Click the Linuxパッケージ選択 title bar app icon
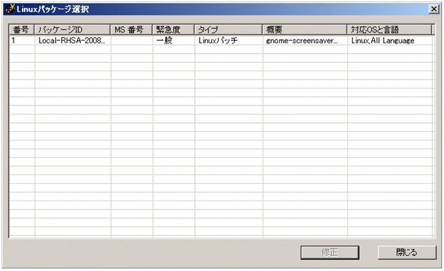 tap(10, 9)
